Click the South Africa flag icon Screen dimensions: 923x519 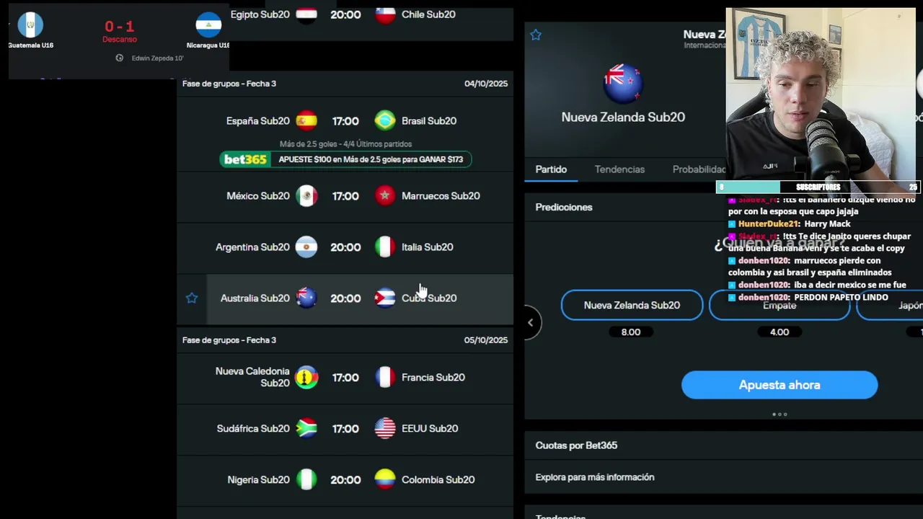click(306, 428)
